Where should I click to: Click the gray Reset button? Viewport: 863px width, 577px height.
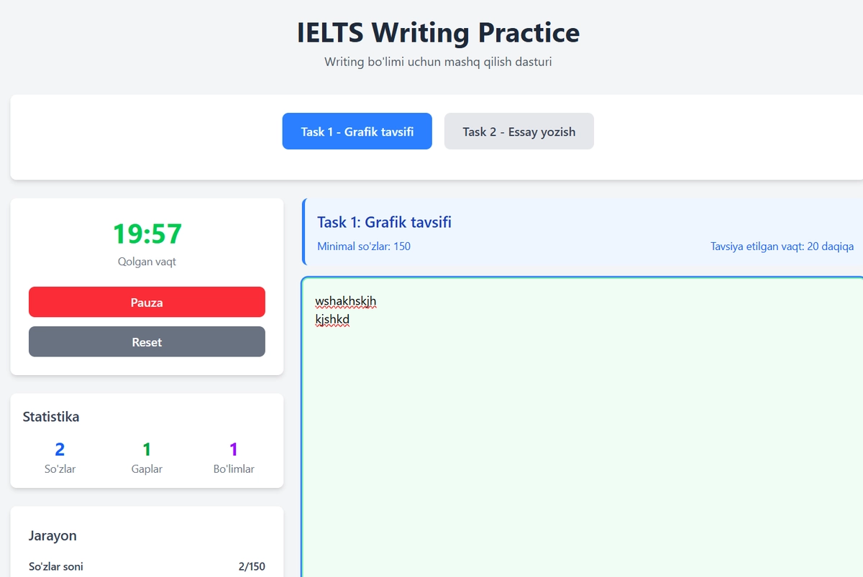pos(147,342)
